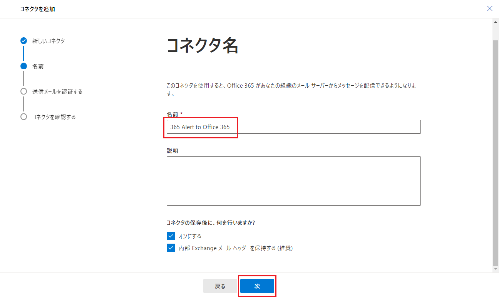The height and width of the screenshot is (299, 499).
Task: Click the empty circle marker for 送信メールを認証する
Action: click(x=23, y=91)
